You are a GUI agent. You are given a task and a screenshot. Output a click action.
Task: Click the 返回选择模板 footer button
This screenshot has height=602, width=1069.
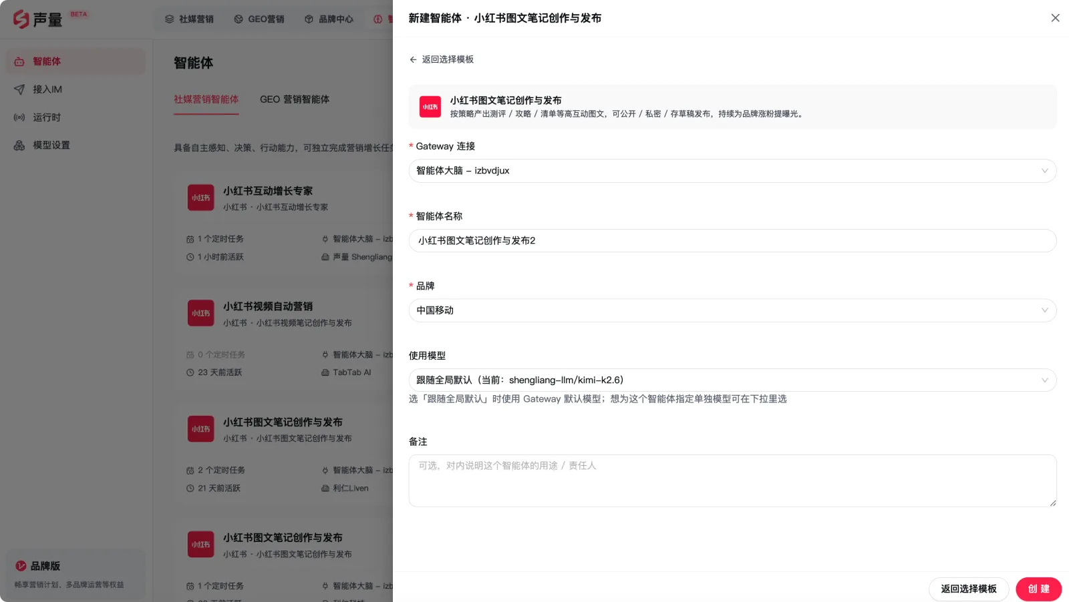(x=969, y=589)
